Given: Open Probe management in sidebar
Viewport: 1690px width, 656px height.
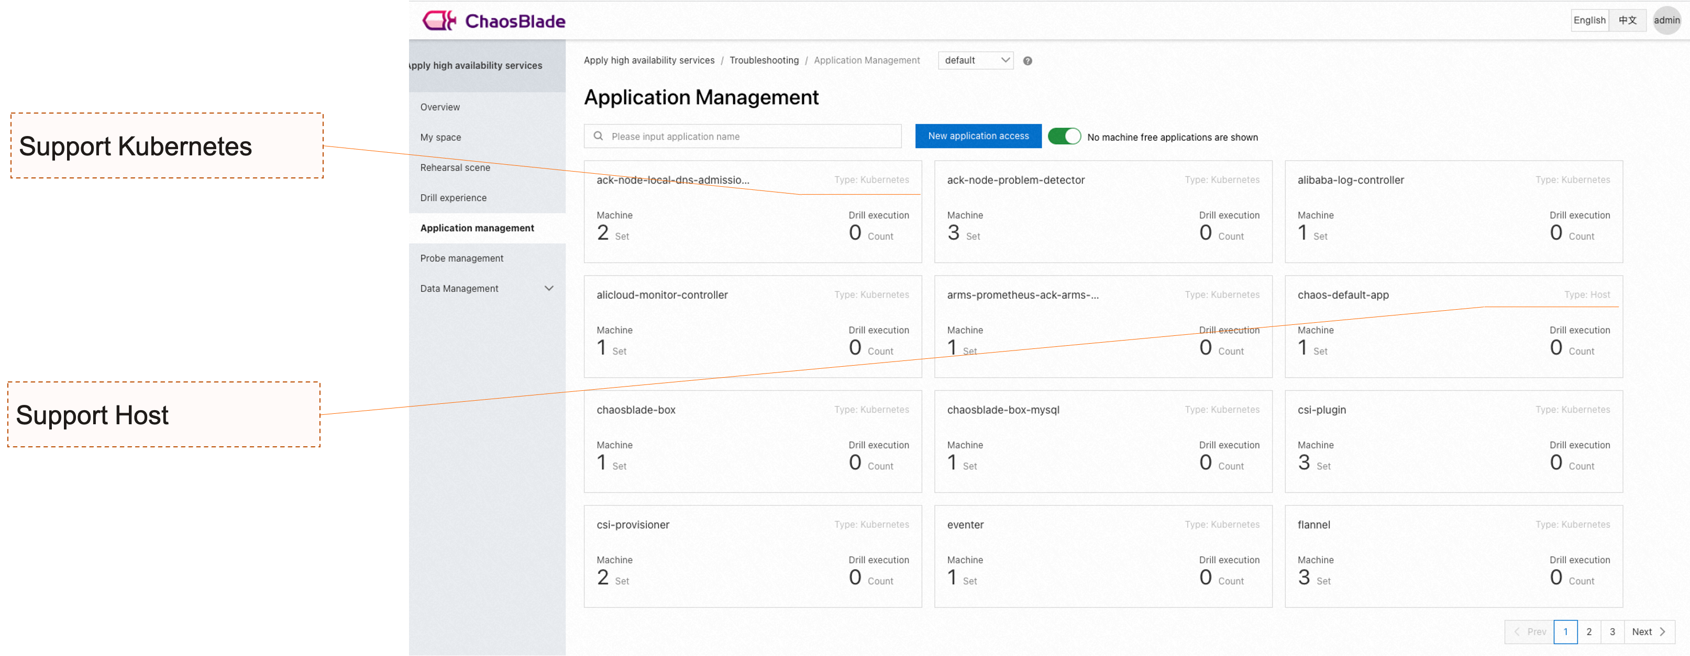Looking at the screenshot, I should click(x=462, y=258).
